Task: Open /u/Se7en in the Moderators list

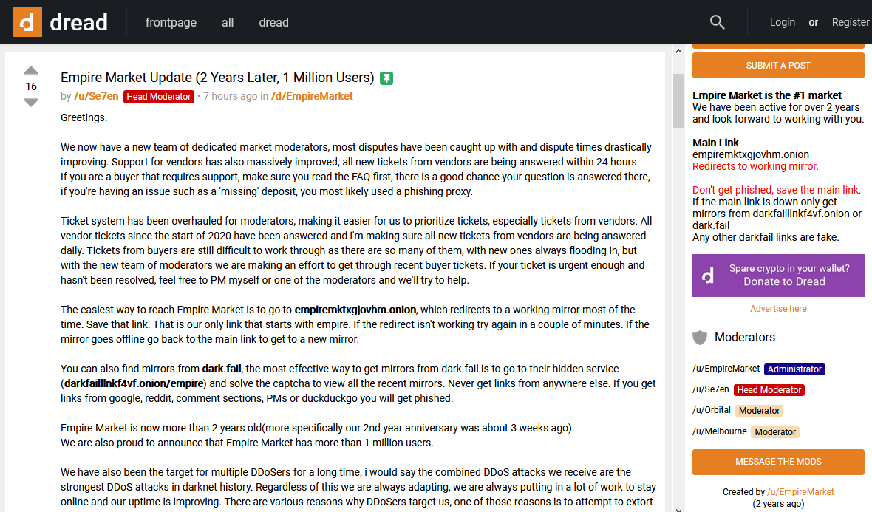Action: [710, 389]
